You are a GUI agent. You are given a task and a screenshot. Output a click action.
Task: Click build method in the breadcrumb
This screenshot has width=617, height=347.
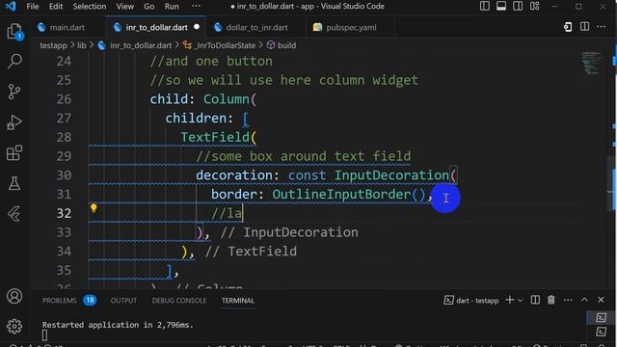[x=286, y=45]
